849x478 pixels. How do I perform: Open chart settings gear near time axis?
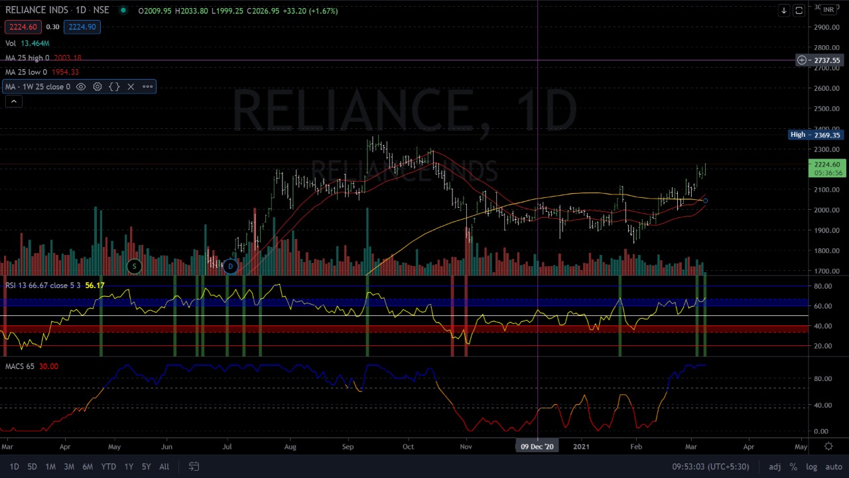pyautogui.click(x=828, y=446)
